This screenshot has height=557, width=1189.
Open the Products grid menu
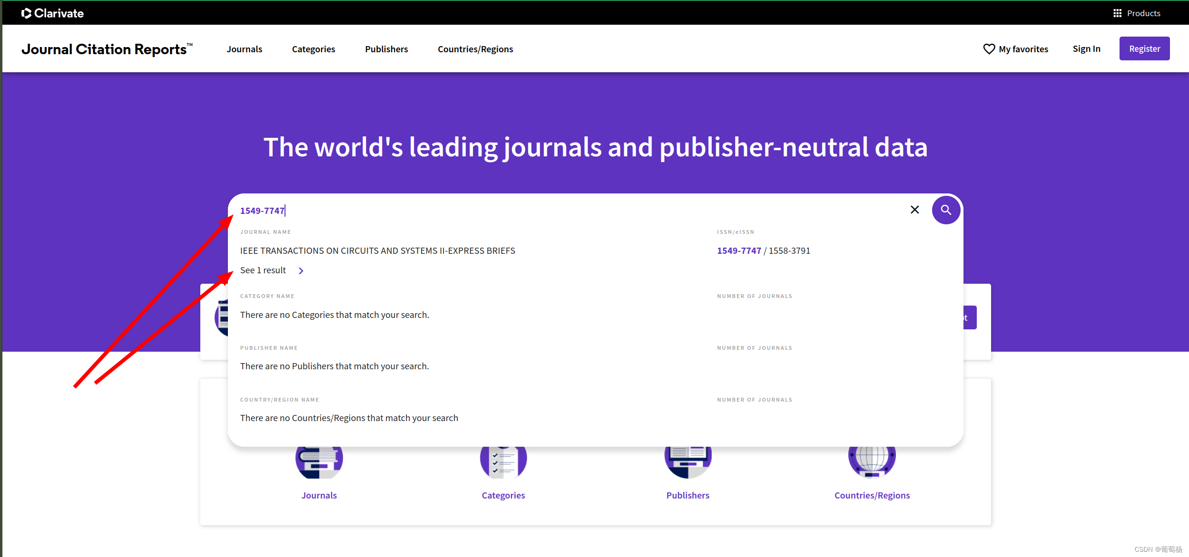[x=1117, y=13]
